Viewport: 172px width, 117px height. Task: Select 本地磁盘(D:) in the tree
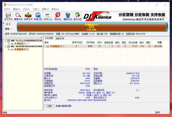click(21, 49)
